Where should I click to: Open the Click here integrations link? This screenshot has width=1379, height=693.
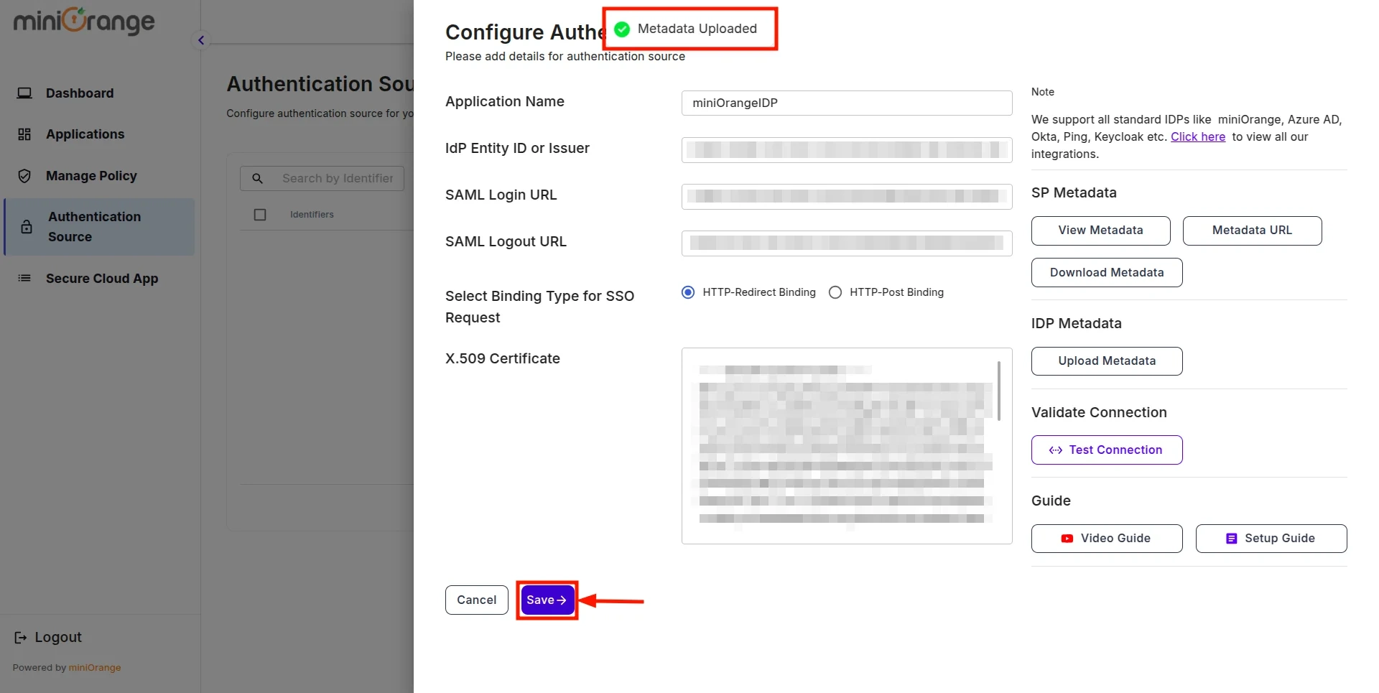click(1197, 136)
